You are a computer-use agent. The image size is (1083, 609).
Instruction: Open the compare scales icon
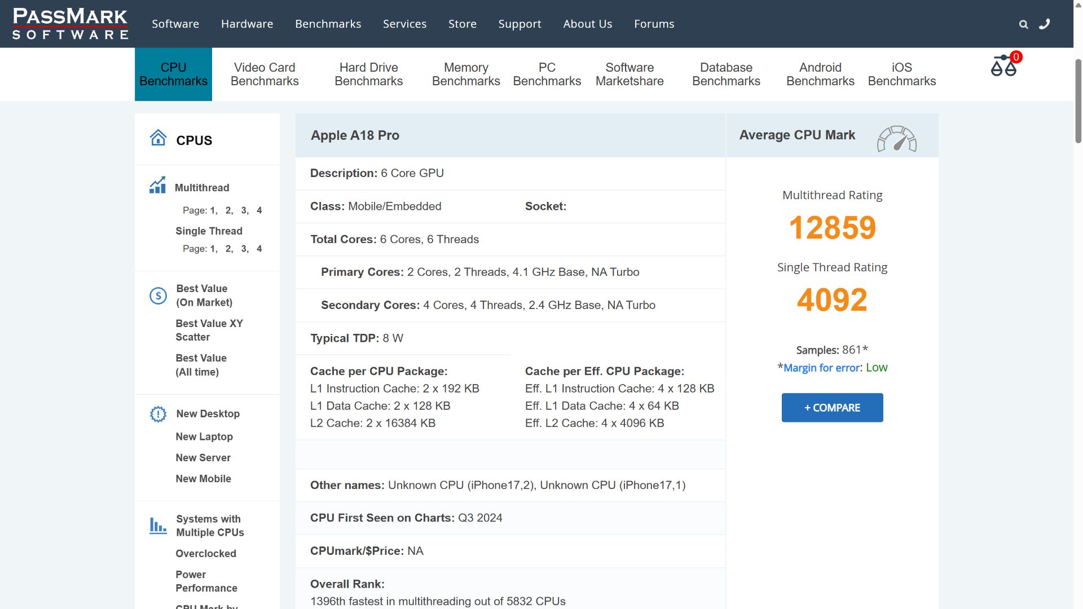tap(1004, 66)
